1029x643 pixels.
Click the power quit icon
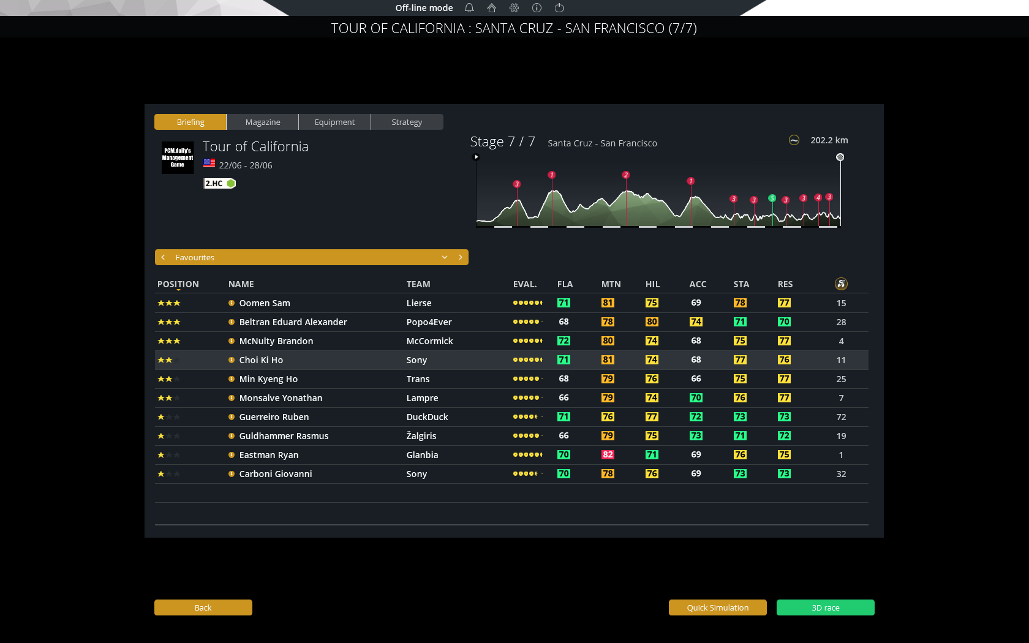tap(559, 8)
